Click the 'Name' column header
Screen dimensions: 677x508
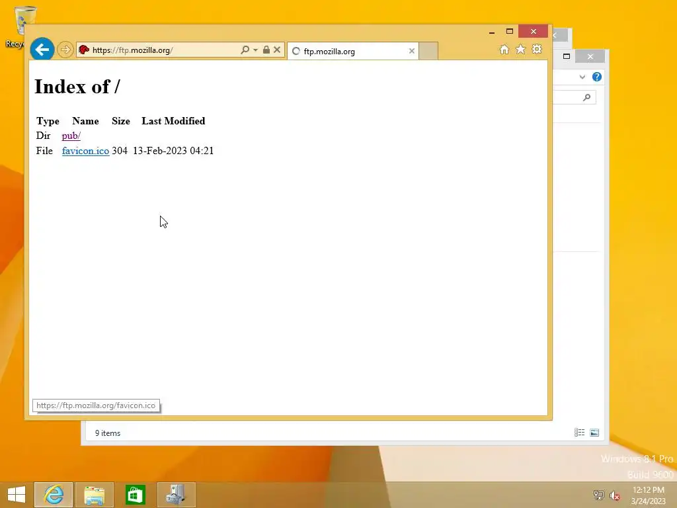pos(85,121)
